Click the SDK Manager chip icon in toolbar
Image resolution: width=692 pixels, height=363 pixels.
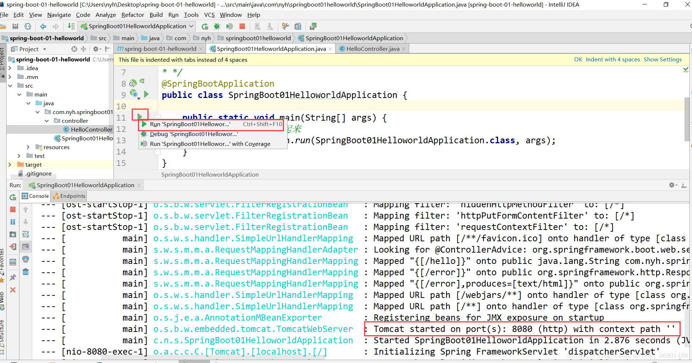click(x=313, y=26)
